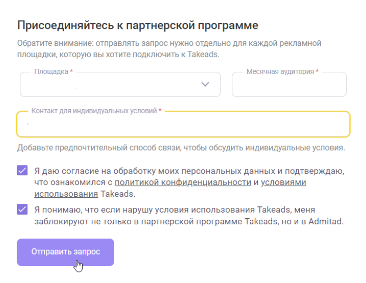The height and width of the screenshot is (283, 366).
Task: Click the Месячная аудитория field label
Action: click(x=280, y=72)
